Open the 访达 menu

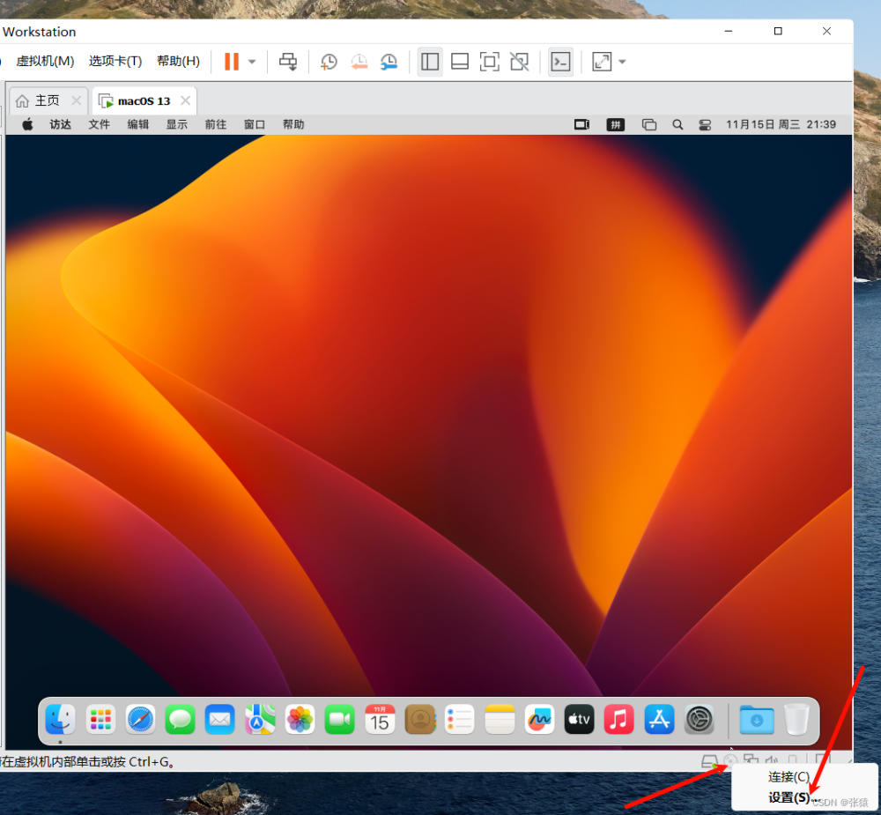click(60, 124)
